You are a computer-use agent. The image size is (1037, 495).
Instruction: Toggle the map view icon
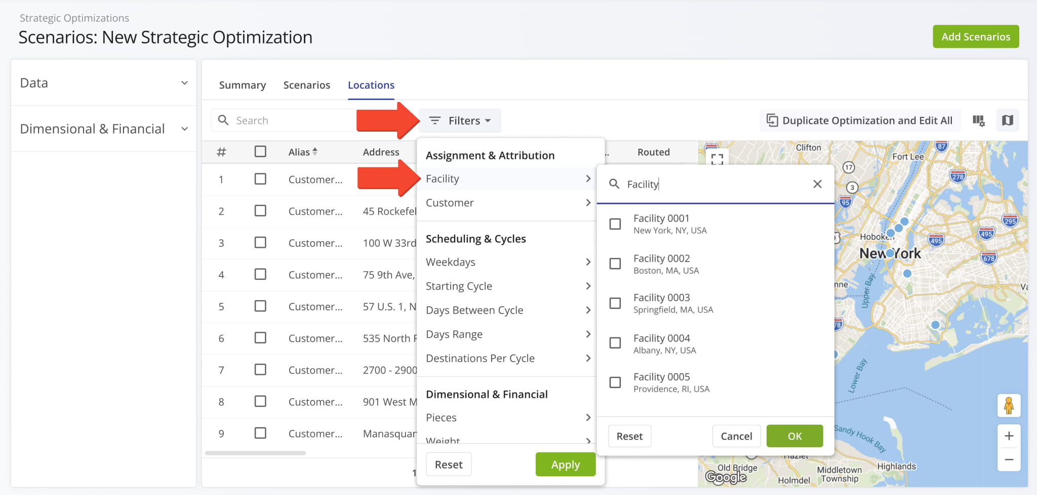[x=1007, y=120]
